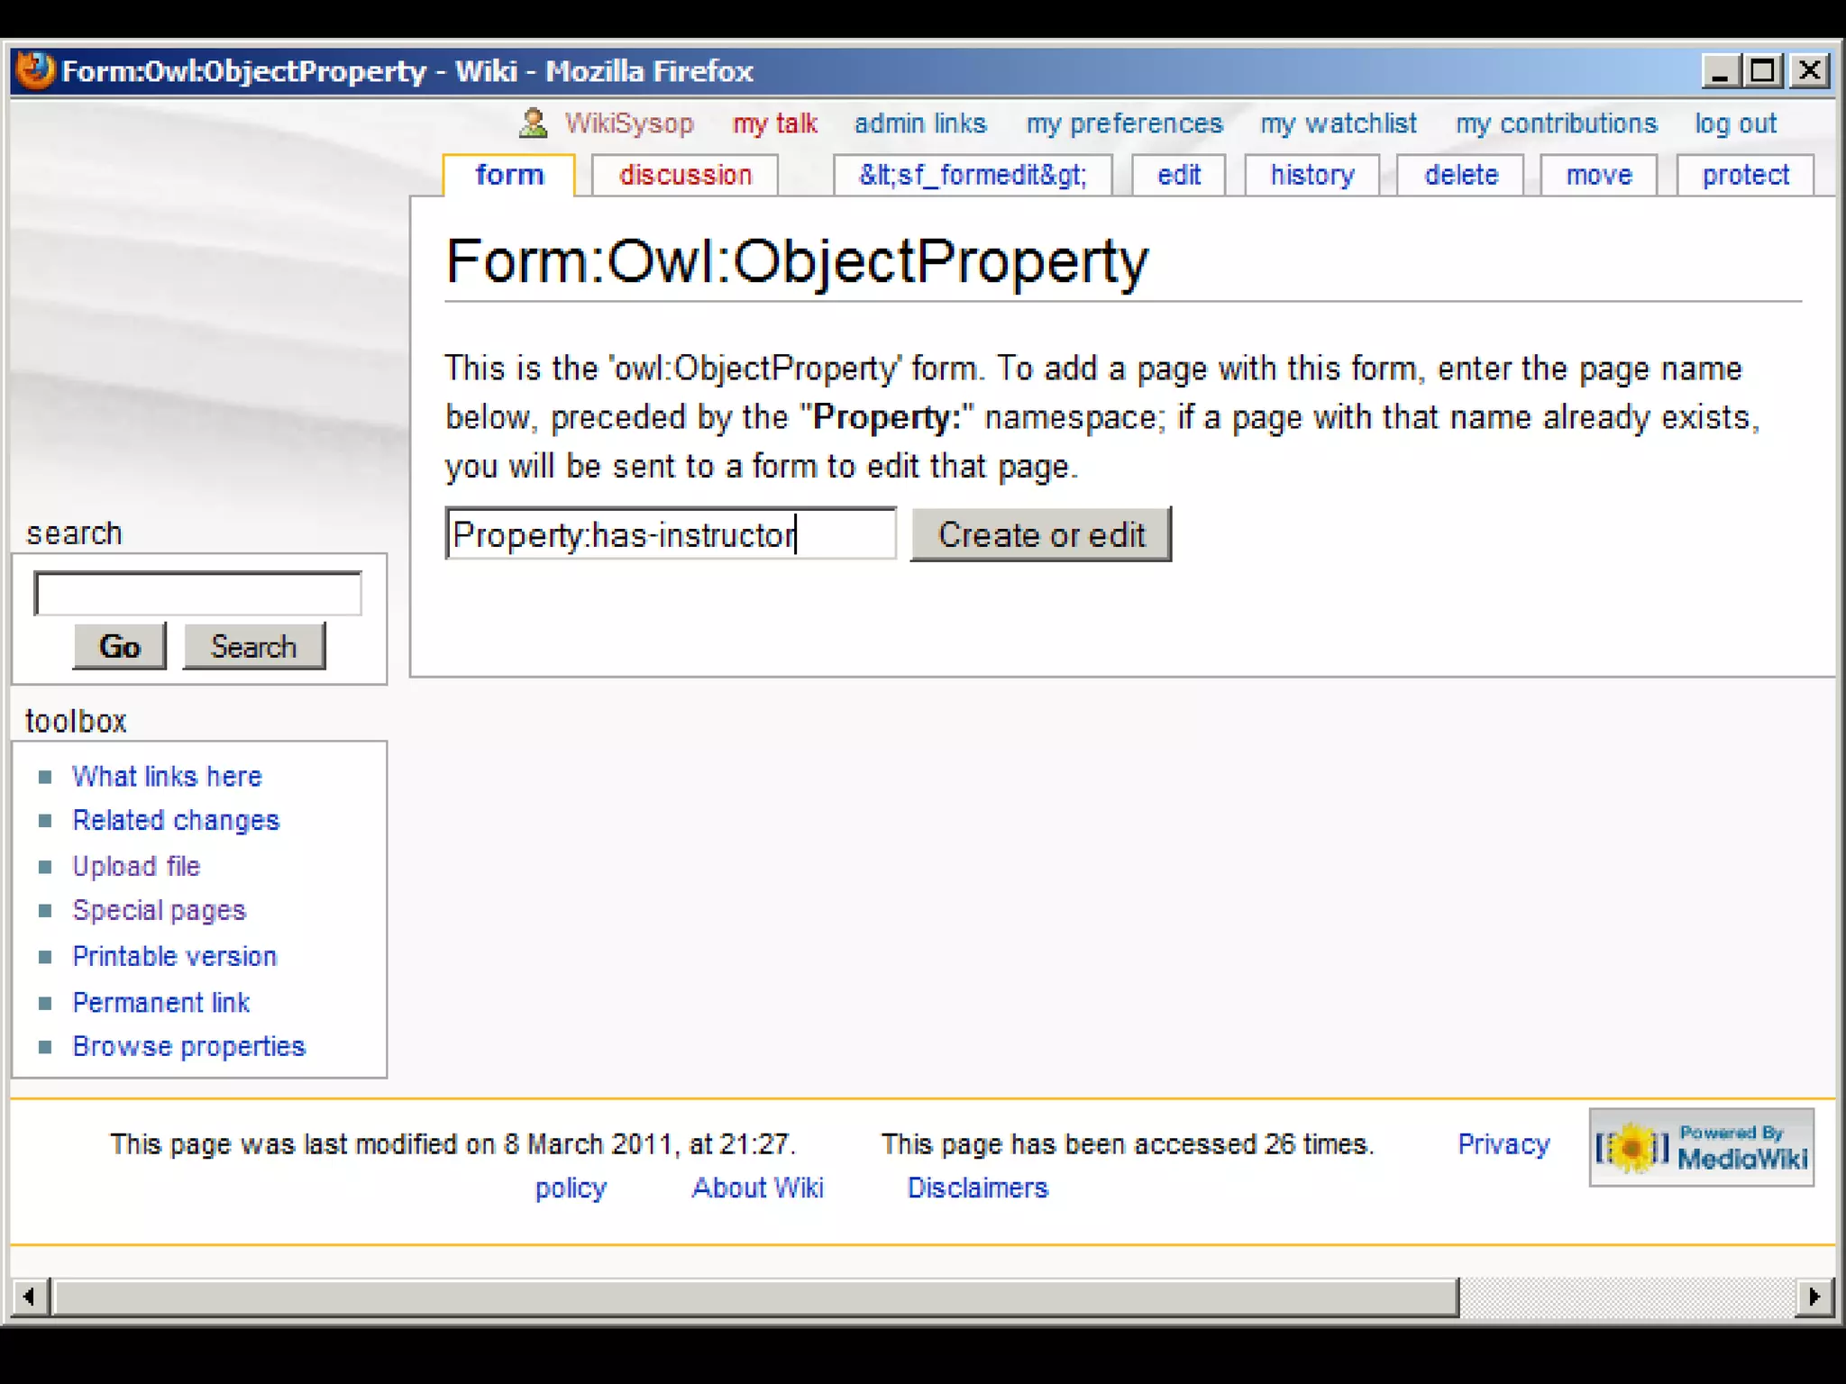This screenshot has height=1384, width=1846.
Task: Focus the sidebar search text field
Action: pyautogui.click(x=197, y=594)
